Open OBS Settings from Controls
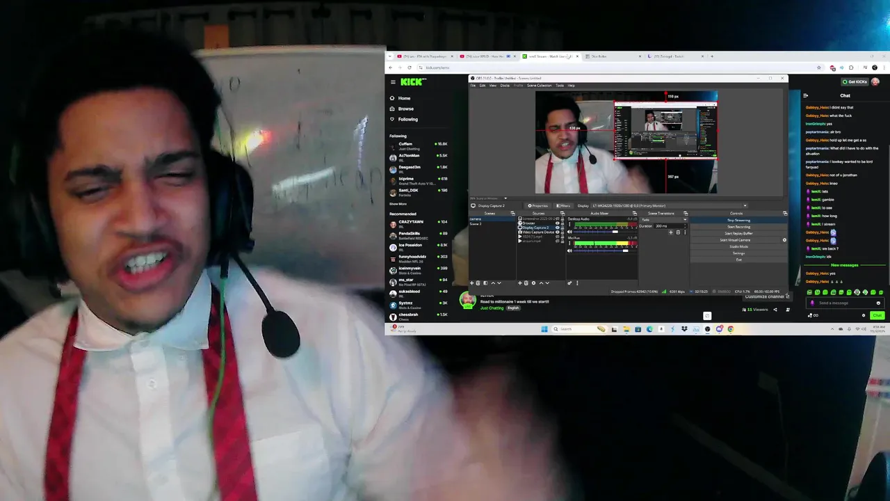The height and width of the screenshot is (501, 890). click(x=738, y=253)
